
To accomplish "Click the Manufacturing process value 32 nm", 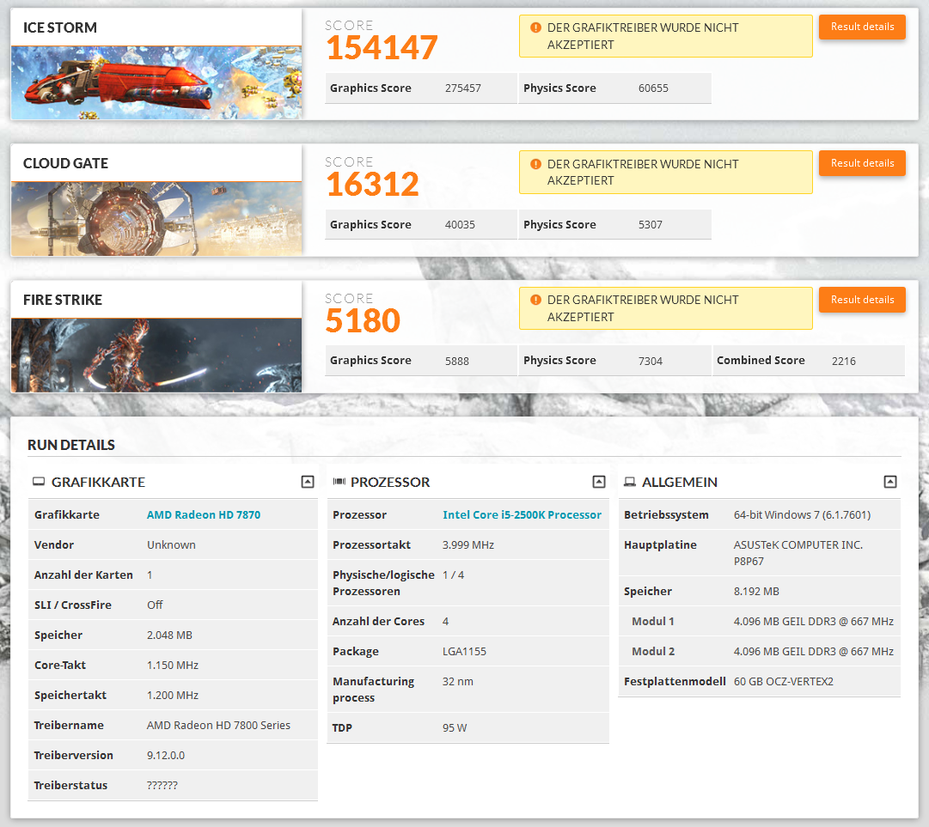I will coord(457,681).
